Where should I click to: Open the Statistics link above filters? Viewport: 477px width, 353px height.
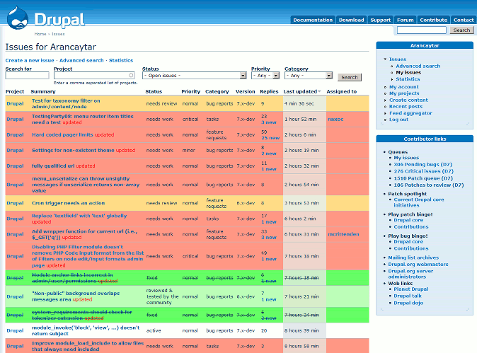[x=121, y=60]
